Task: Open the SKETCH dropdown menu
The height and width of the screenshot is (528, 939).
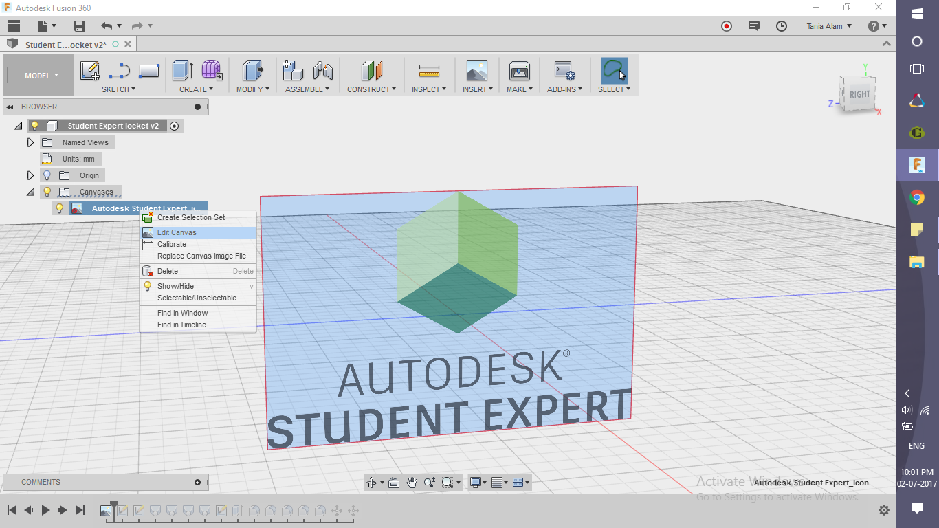Action: [x=118, y=89]
